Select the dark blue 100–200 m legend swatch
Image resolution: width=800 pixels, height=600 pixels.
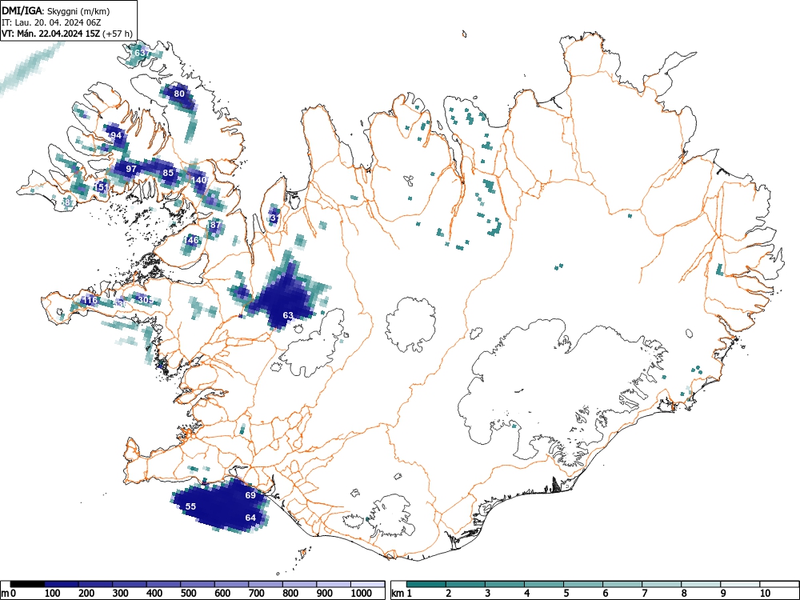point(62,584)
